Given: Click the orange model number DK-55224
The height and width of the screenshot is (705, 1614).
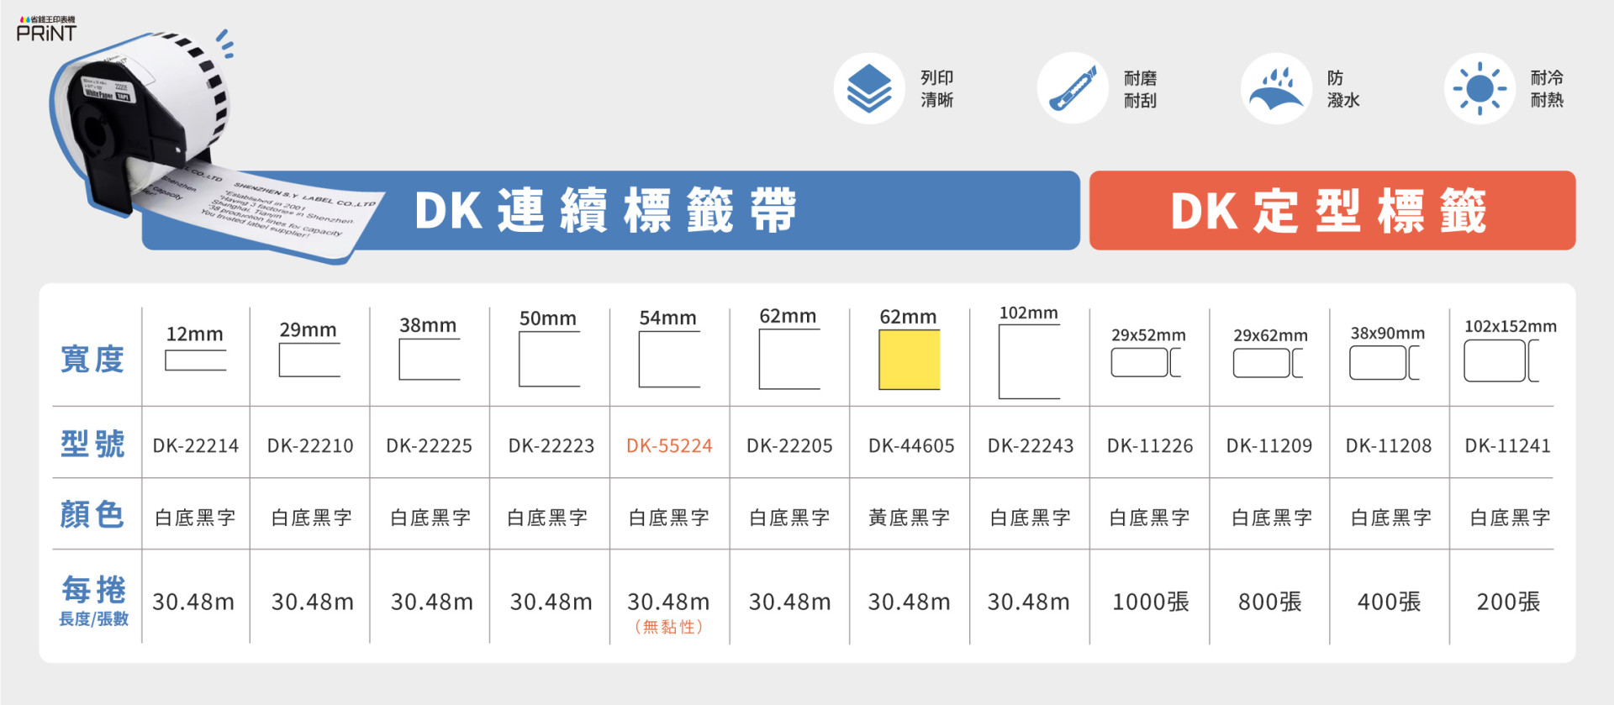Looking at the screenshot, I should pyautogui.click(x=669, y=445).
